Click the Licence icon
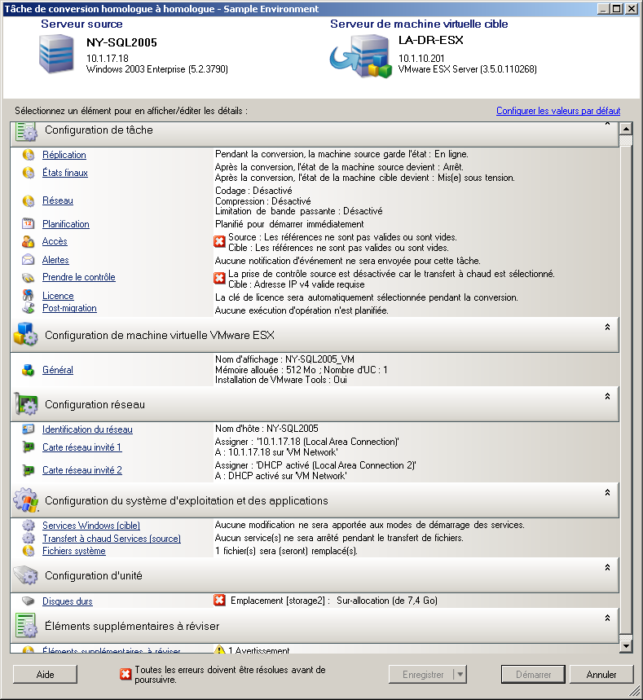Image resolution: width=643 pixels, height=700 pixels. [29, 296]
